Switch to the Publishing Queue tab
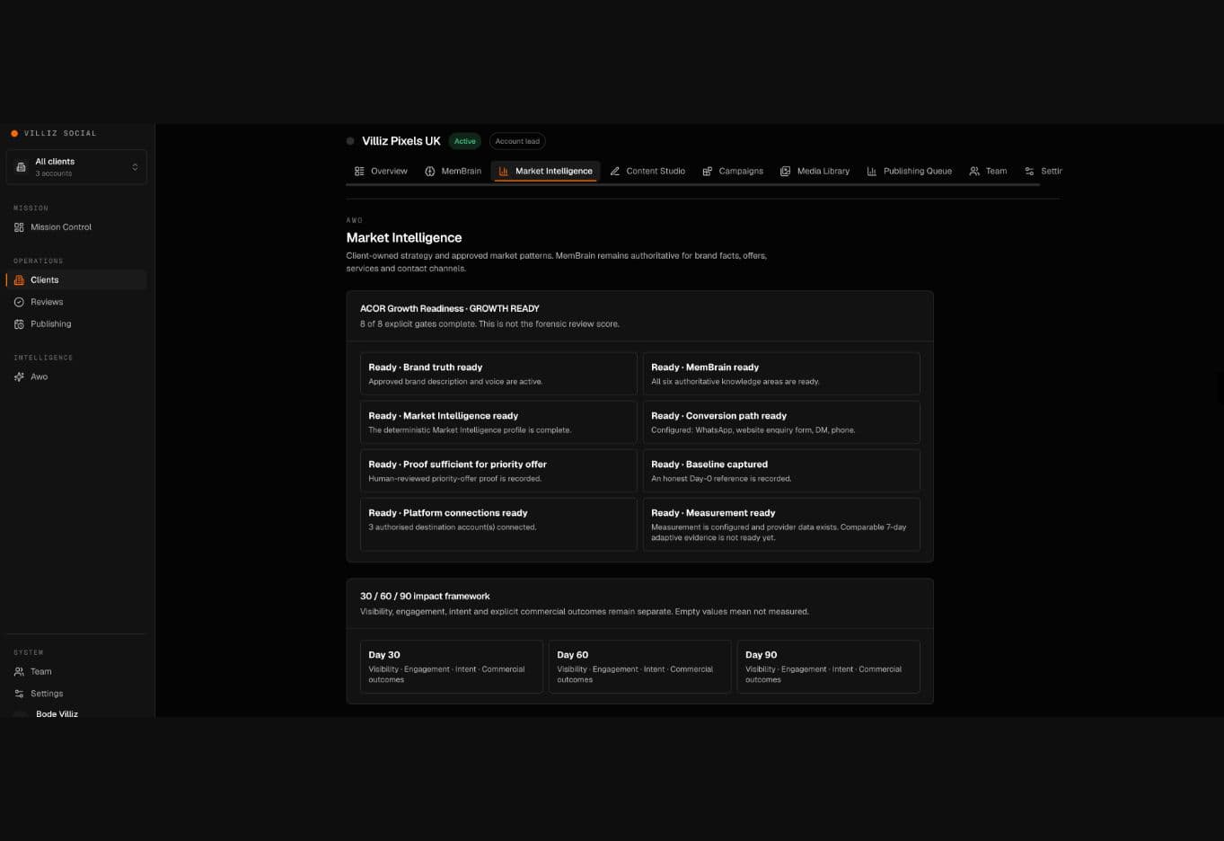 click(909, 171)
